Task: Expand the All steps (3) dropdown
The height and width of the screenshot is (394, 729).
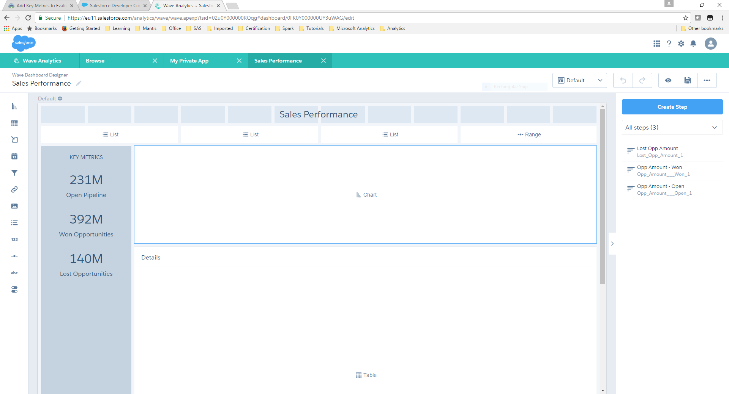Action: [x=672, y=127]
